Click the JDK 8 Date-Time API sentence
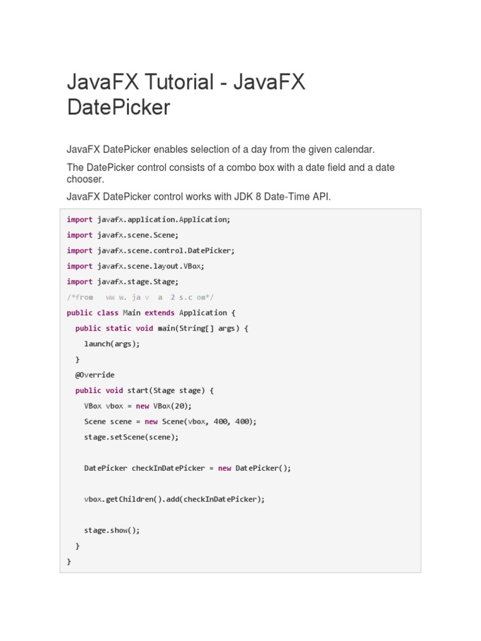This screenshot has height=641, width=481. [x=199, y=197]
